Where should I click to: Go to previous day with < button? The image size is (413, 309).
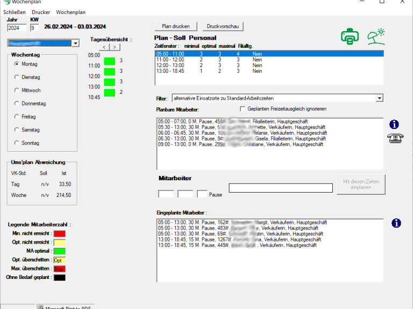[104, 47]
